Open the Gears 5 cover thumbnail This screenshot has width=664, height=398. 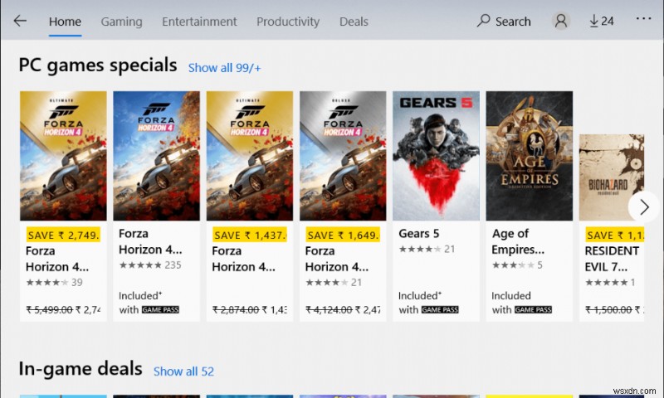pos(436,155)
